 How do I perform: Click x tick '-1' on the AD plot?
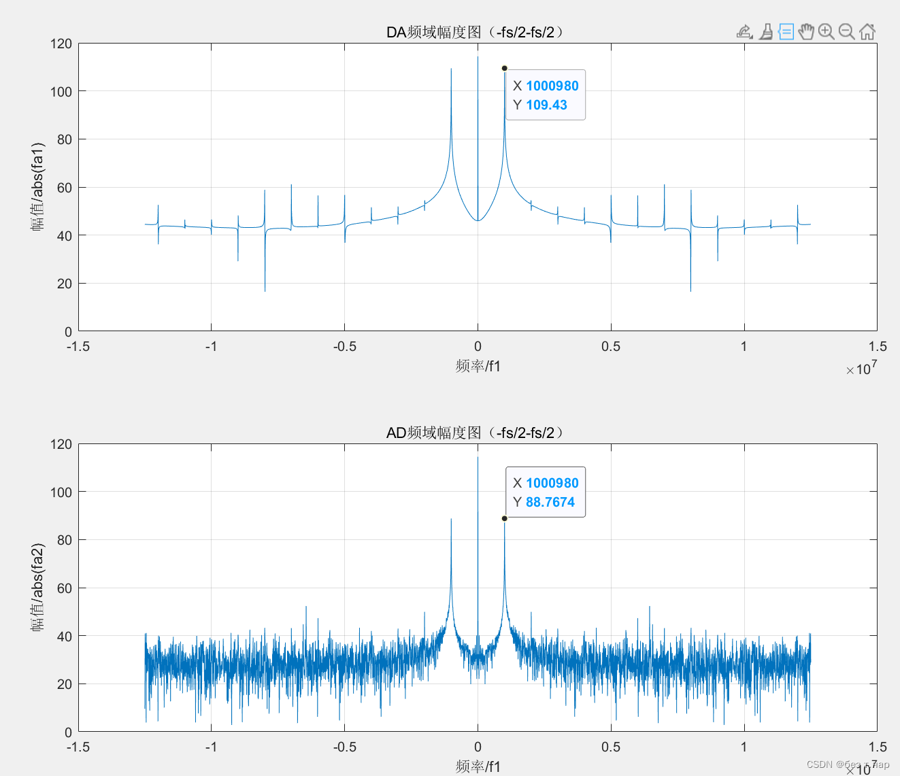(x=211, y=747)
